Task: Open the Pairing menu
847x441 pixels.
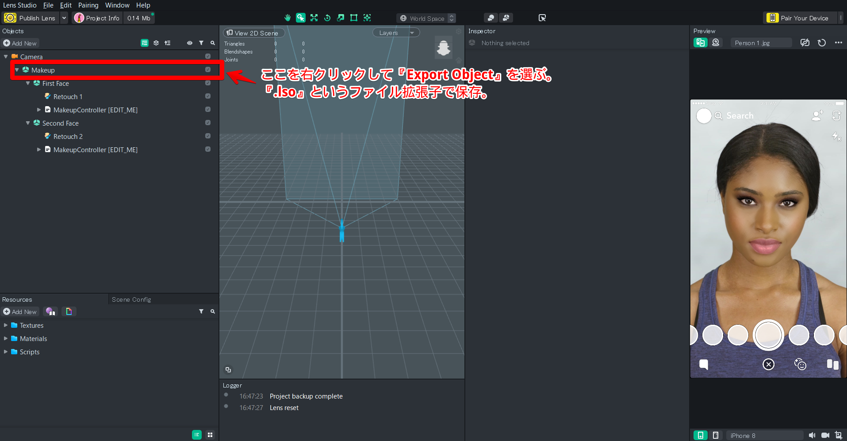Action: [x=88, y=5]
